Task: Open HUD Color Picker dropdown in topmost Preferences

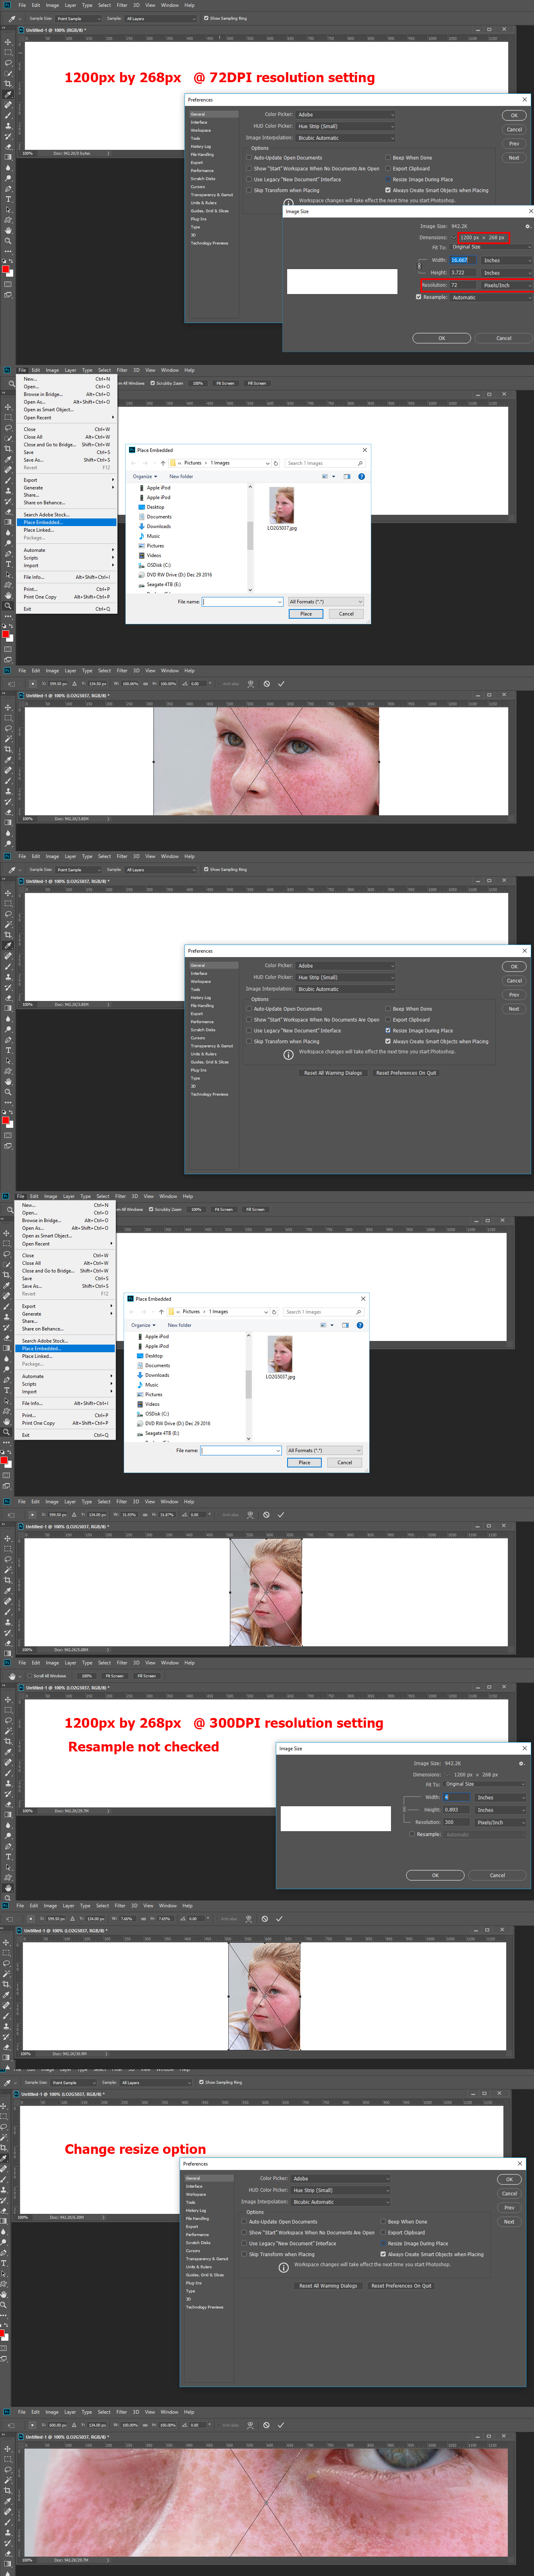Action: click(x=346, y=126)
